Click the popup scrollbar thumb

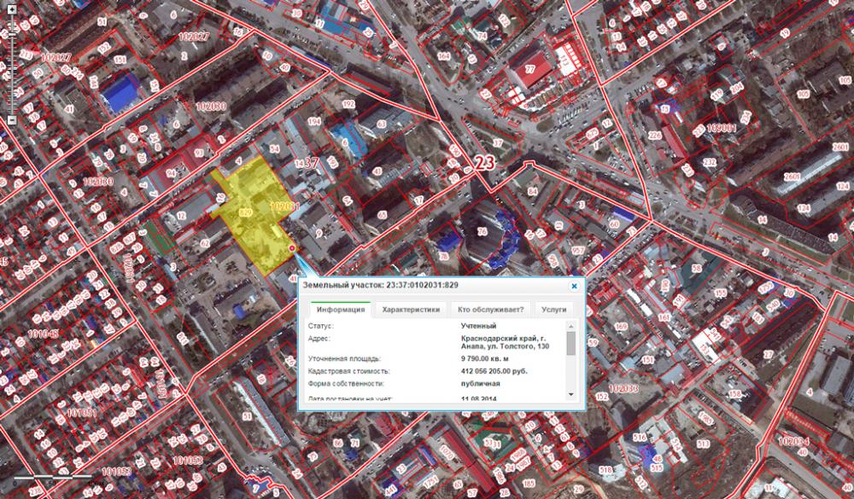tap(570, 344)
